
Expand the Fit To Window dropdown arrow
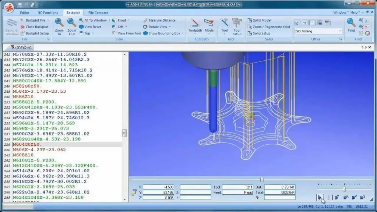[109, 21]
